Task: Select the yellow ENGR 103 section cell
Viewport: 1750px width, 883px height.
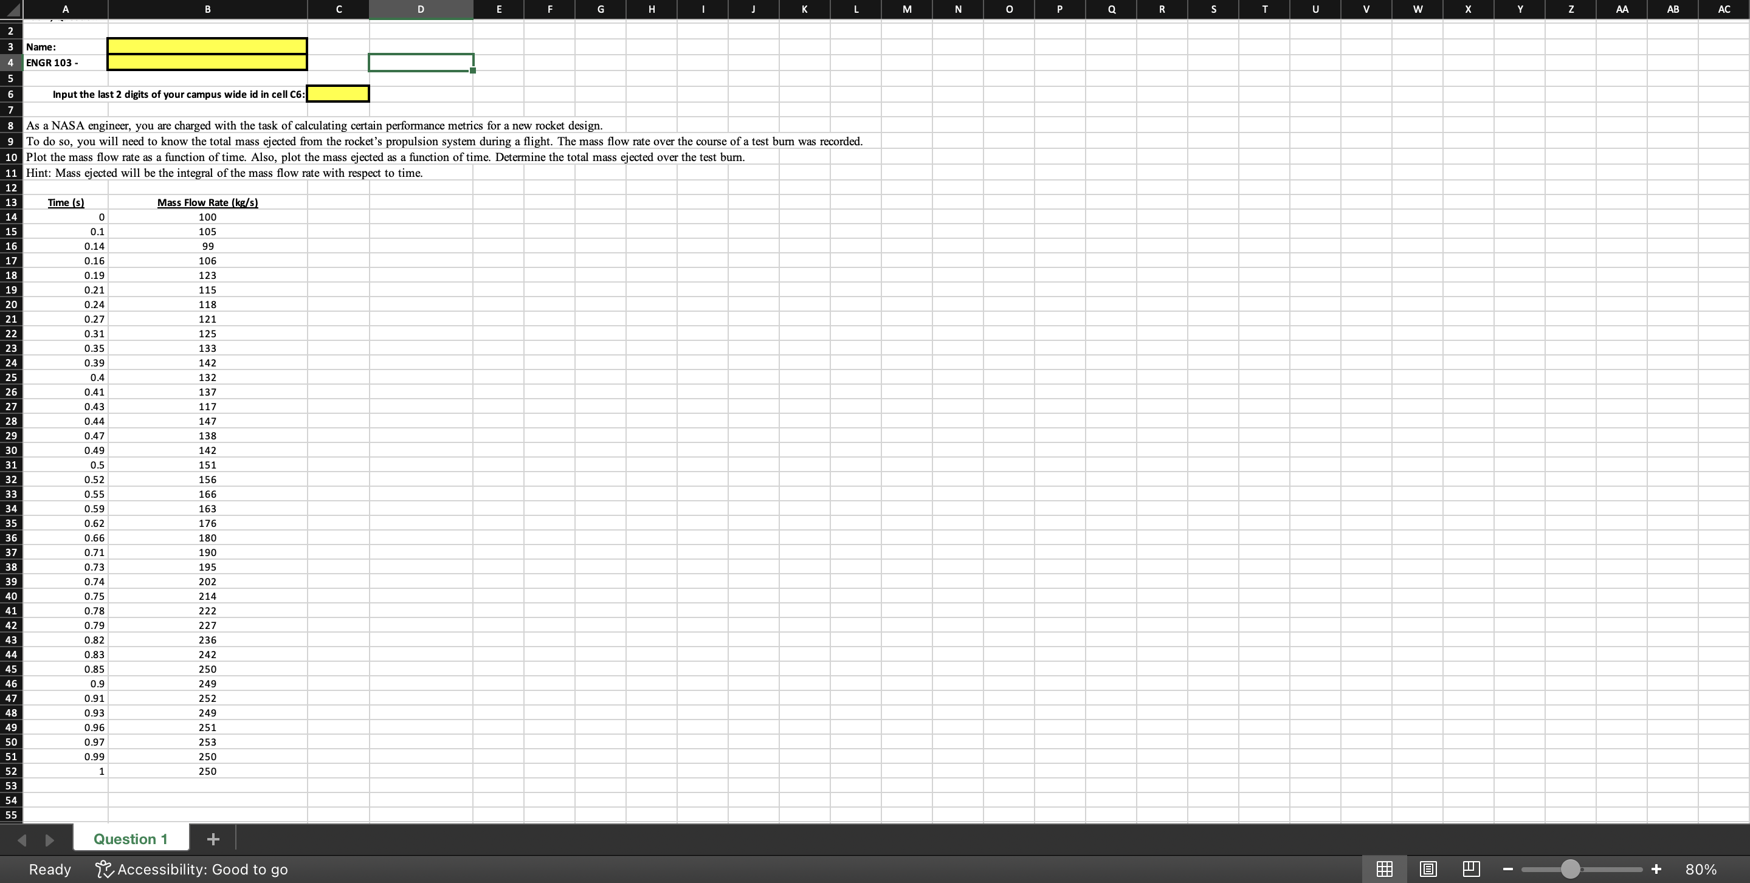Action: pos(207,63)
